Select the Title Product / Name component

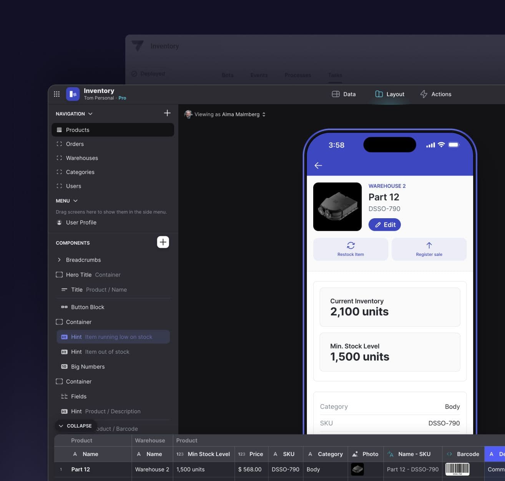pos(113,290)
